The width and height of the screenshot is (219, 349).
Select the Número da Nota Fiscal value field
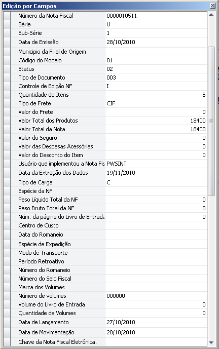tap(156, 16)
